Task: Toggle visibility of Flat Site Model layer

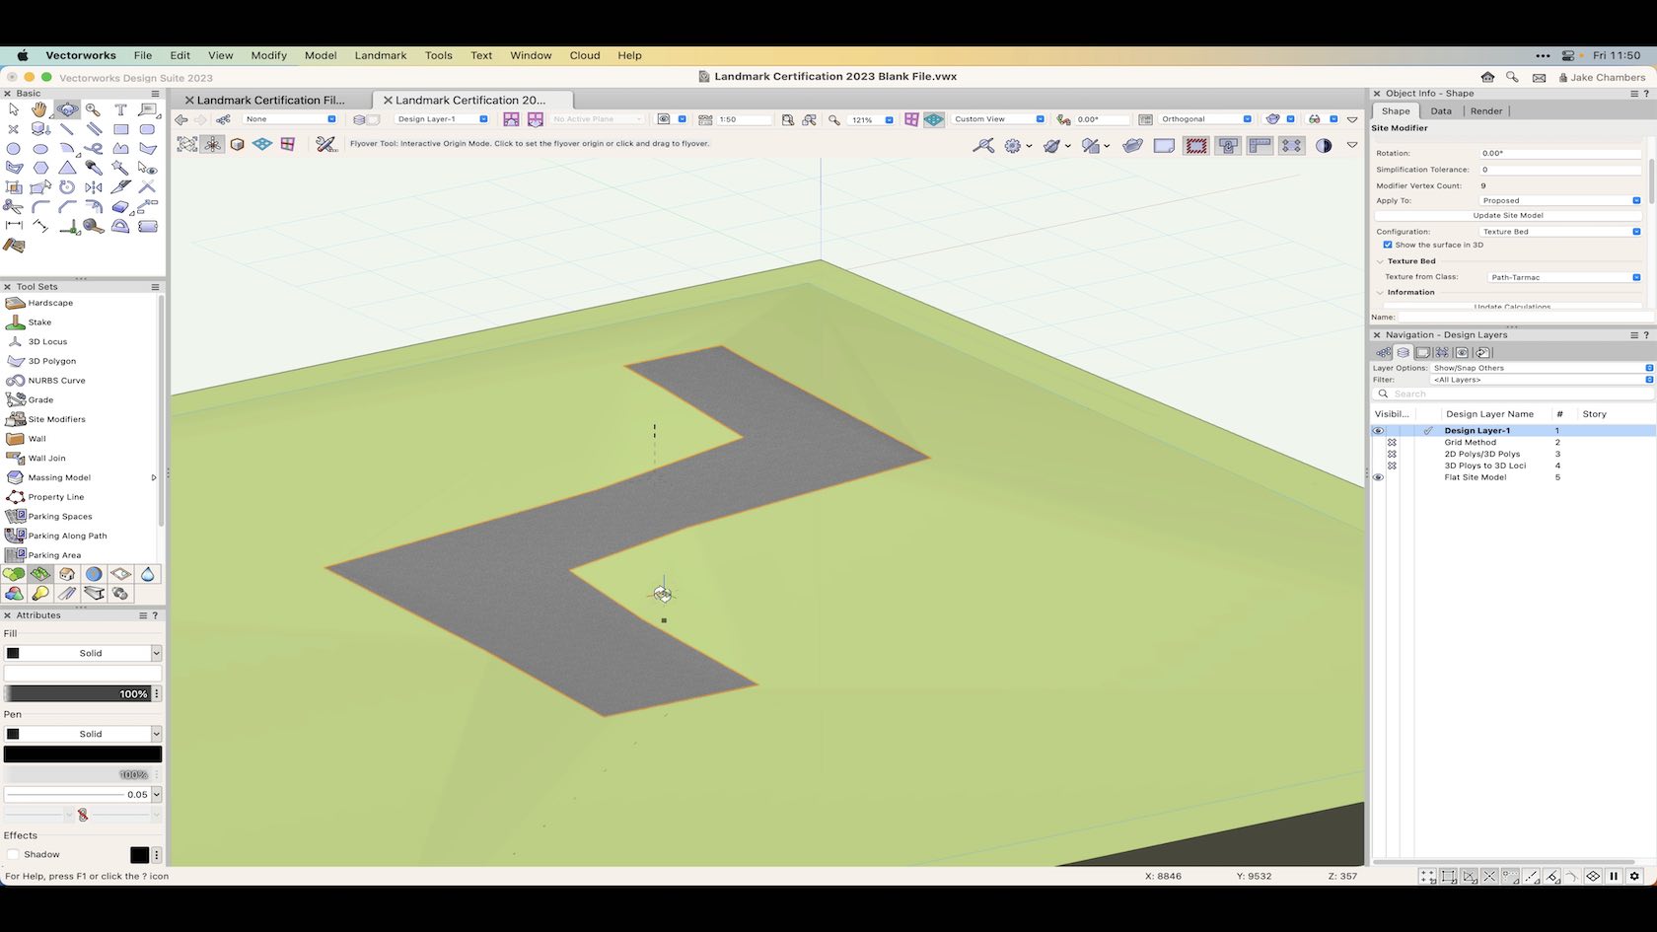Action: (1378, 477)
